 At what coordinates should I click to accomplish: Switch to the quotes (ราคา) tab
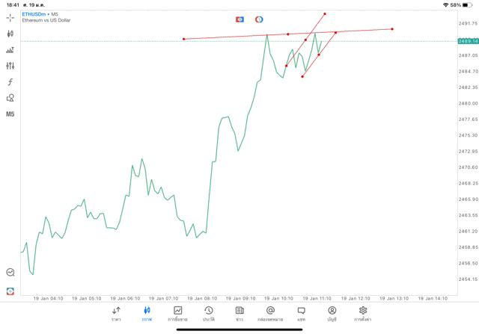pyautogui.click(x=116, y=313)
